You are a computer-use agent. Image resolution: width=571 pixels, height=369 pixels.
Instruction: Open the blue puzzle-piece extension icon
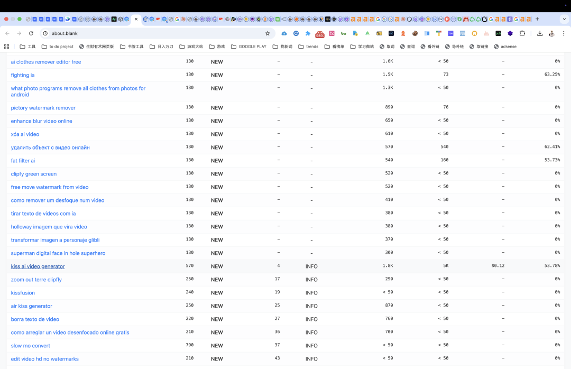(308, 33)
